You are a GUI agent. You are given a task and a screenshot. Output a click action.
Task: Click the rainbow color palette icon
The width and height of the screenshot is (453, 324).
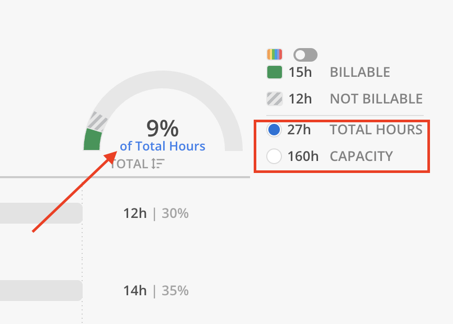pyautogui.click(x=275, y=54)
